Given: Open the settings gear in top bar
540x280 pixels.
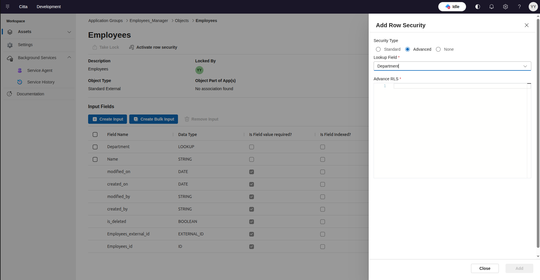Looking at the screenshot, I should (506, 7).
